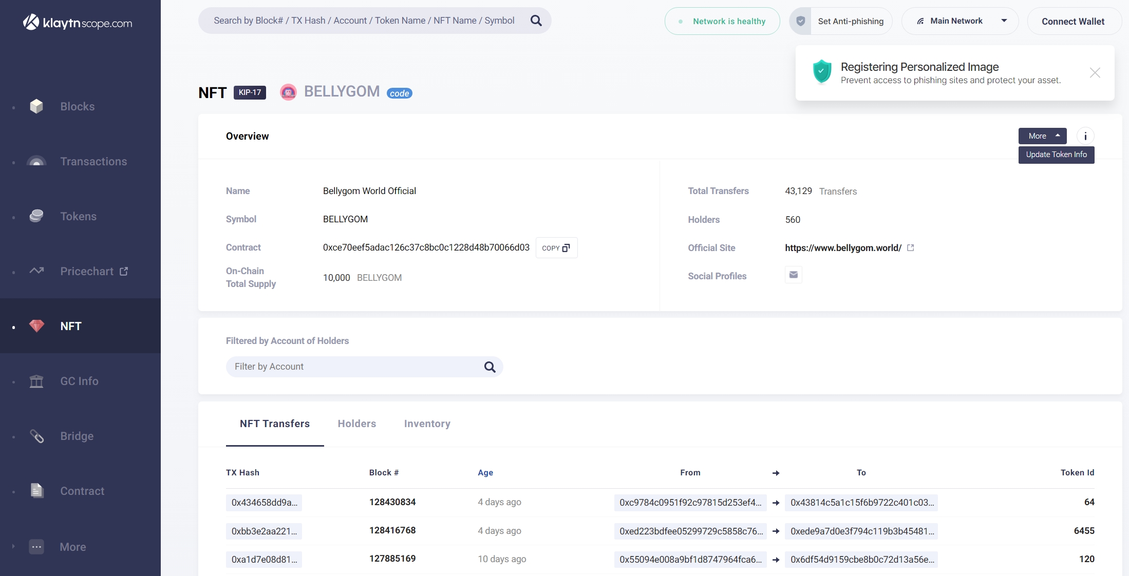
Task: Click the search magnifier icon in top bar
Action: 536,21
